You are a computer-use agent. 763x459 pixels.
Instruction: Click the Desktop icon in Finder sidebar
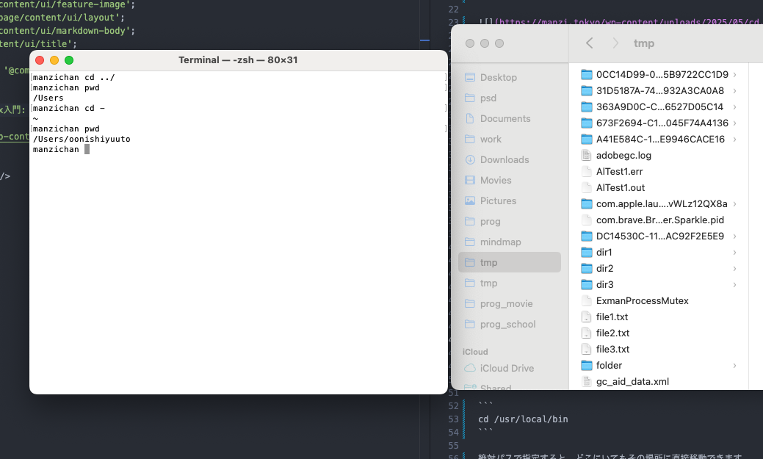point(469,77)
